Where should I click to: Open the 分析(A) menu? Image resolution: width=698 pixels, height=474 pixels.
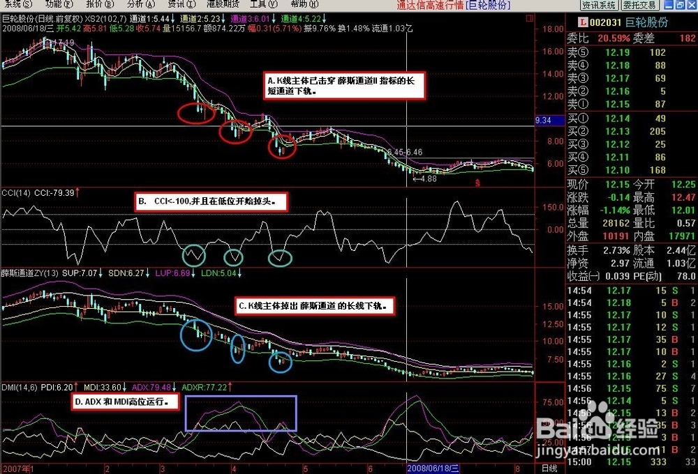141,4
